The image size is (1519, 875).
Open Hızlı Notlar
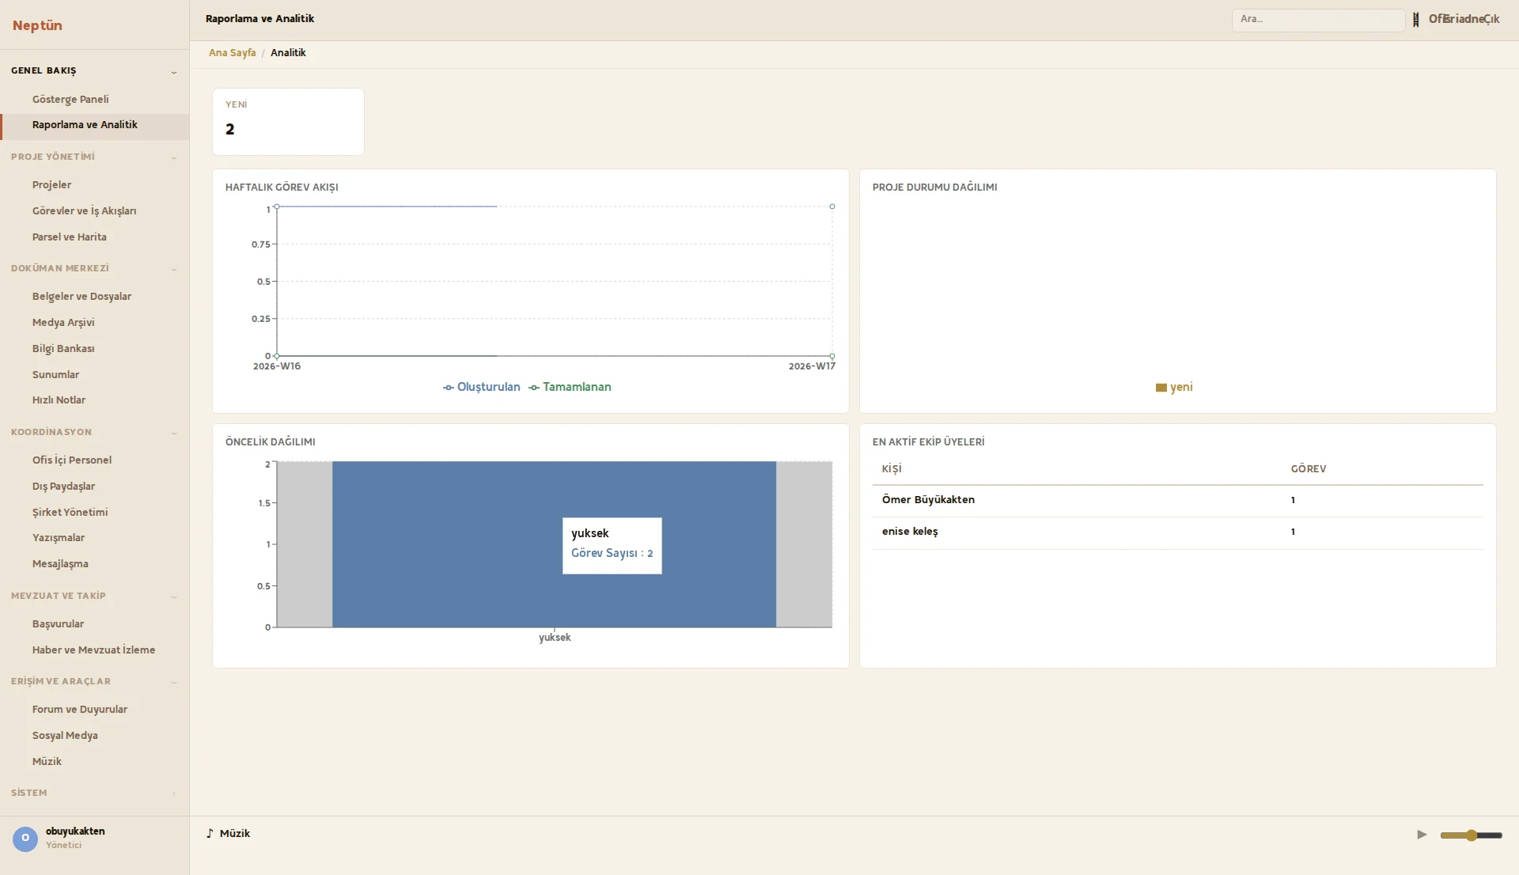click(94, 400)
